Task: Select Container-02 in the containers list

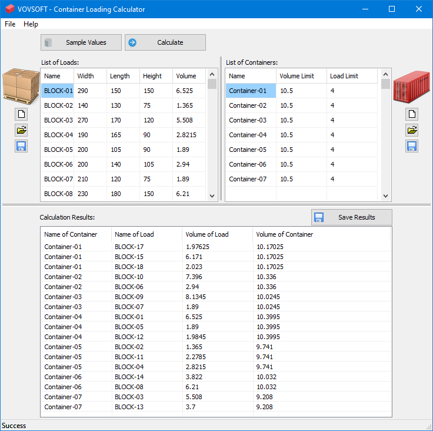Action: pyautogui.click(x=302, y=105)
